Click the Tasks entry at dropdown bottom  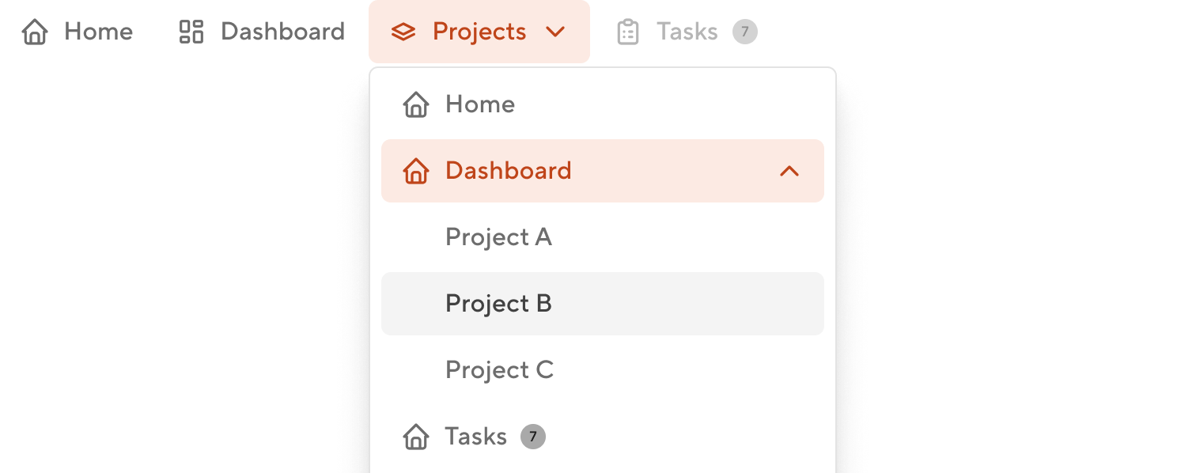(x=475, y=436)
